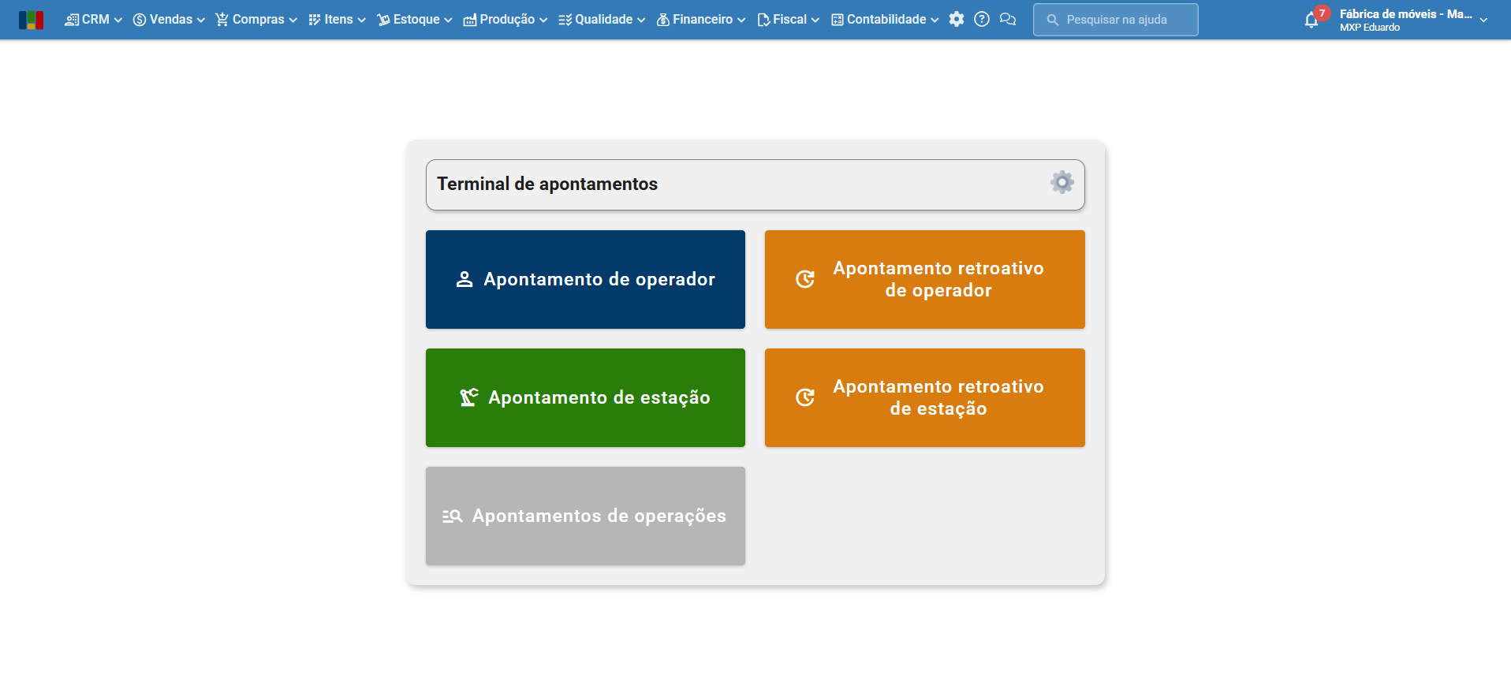Open the settings gear in the navbar
Image resolution: width=1511 pixels, height=682 pixels.
[x=957, y=20]
